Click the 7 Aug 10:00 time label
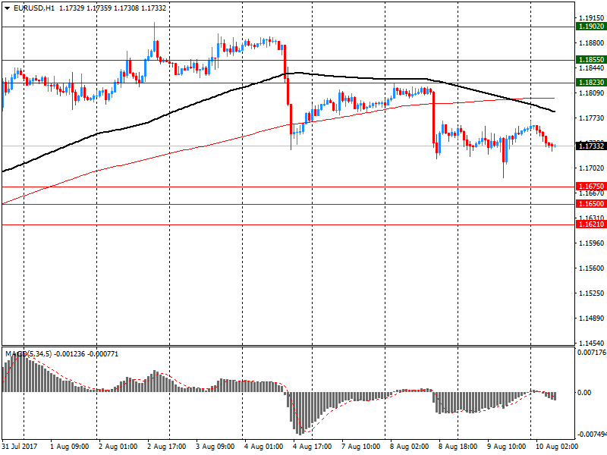The height and width of the screenshot is (455, 607). [360, 447]
